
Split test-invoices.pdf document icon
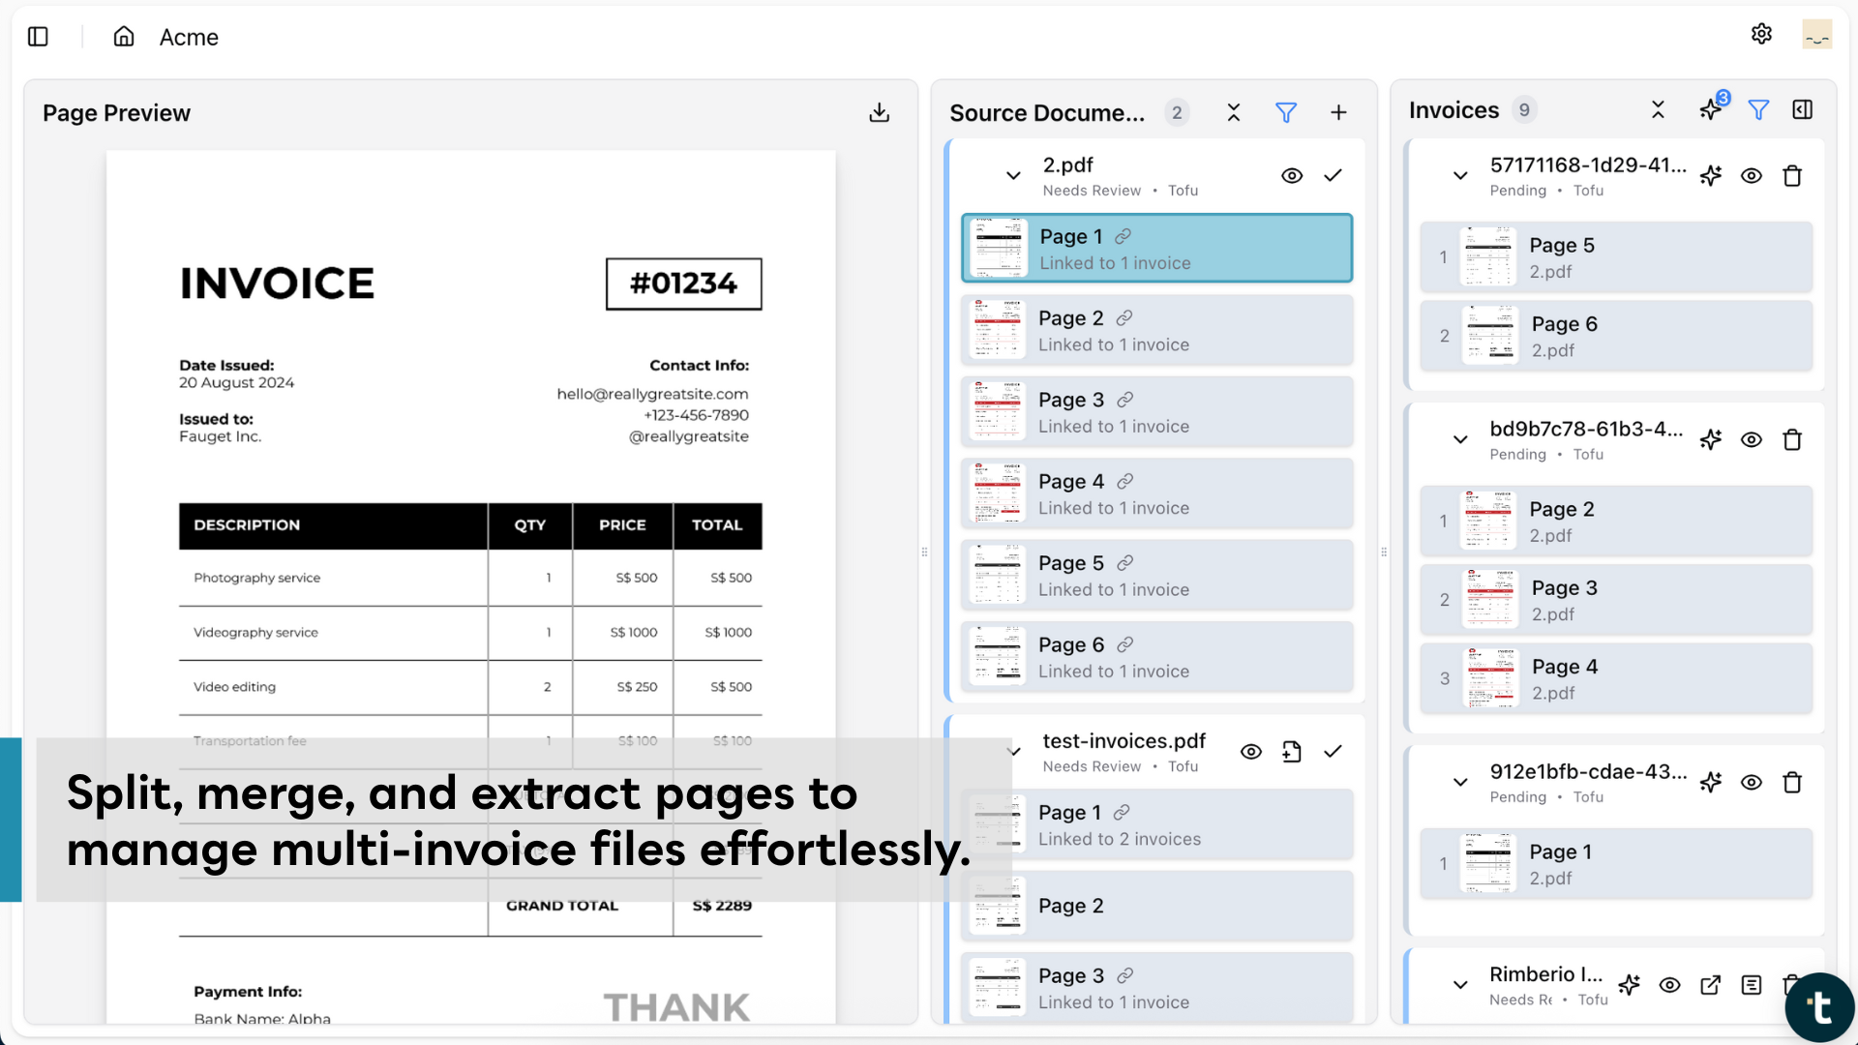(x=1292, y=752)
